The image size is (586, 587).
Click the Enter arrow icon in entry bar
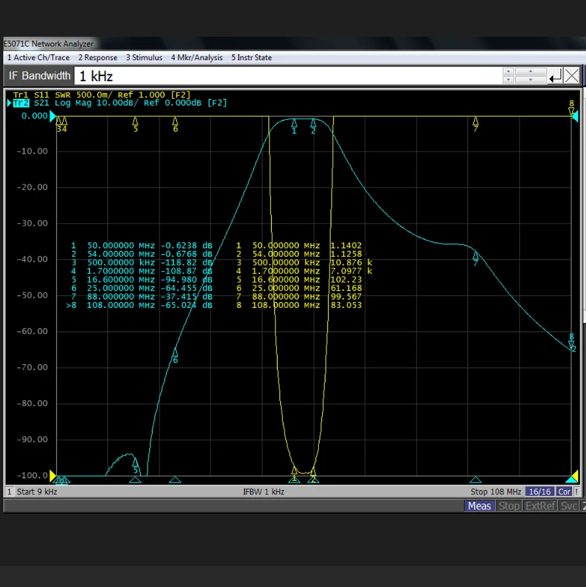tap(555, 76)
